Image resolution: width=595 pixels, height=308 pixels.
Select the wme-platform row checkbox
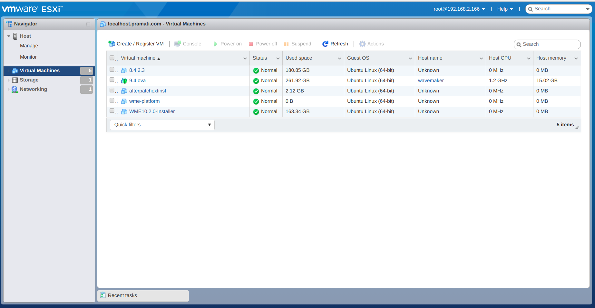[112, 101]
